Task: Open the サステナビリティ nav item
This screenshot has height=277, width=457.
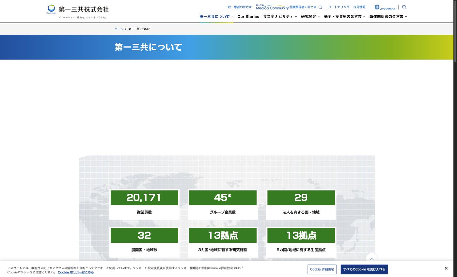Action: [278, 17]
